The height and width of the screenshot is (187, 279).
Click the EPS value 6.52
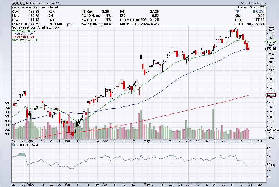(155, 16)
